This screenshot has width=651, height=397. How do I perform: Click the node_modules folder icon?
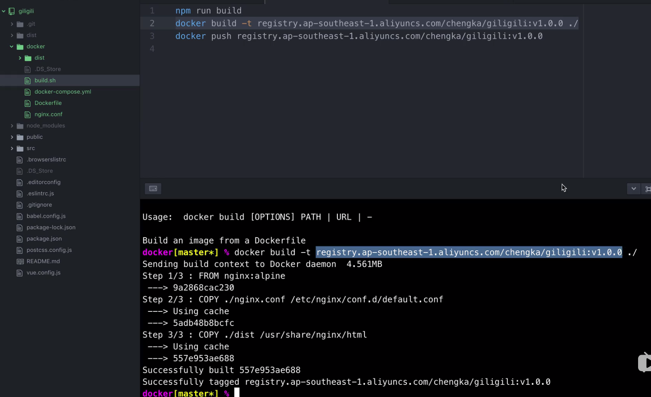20,126
